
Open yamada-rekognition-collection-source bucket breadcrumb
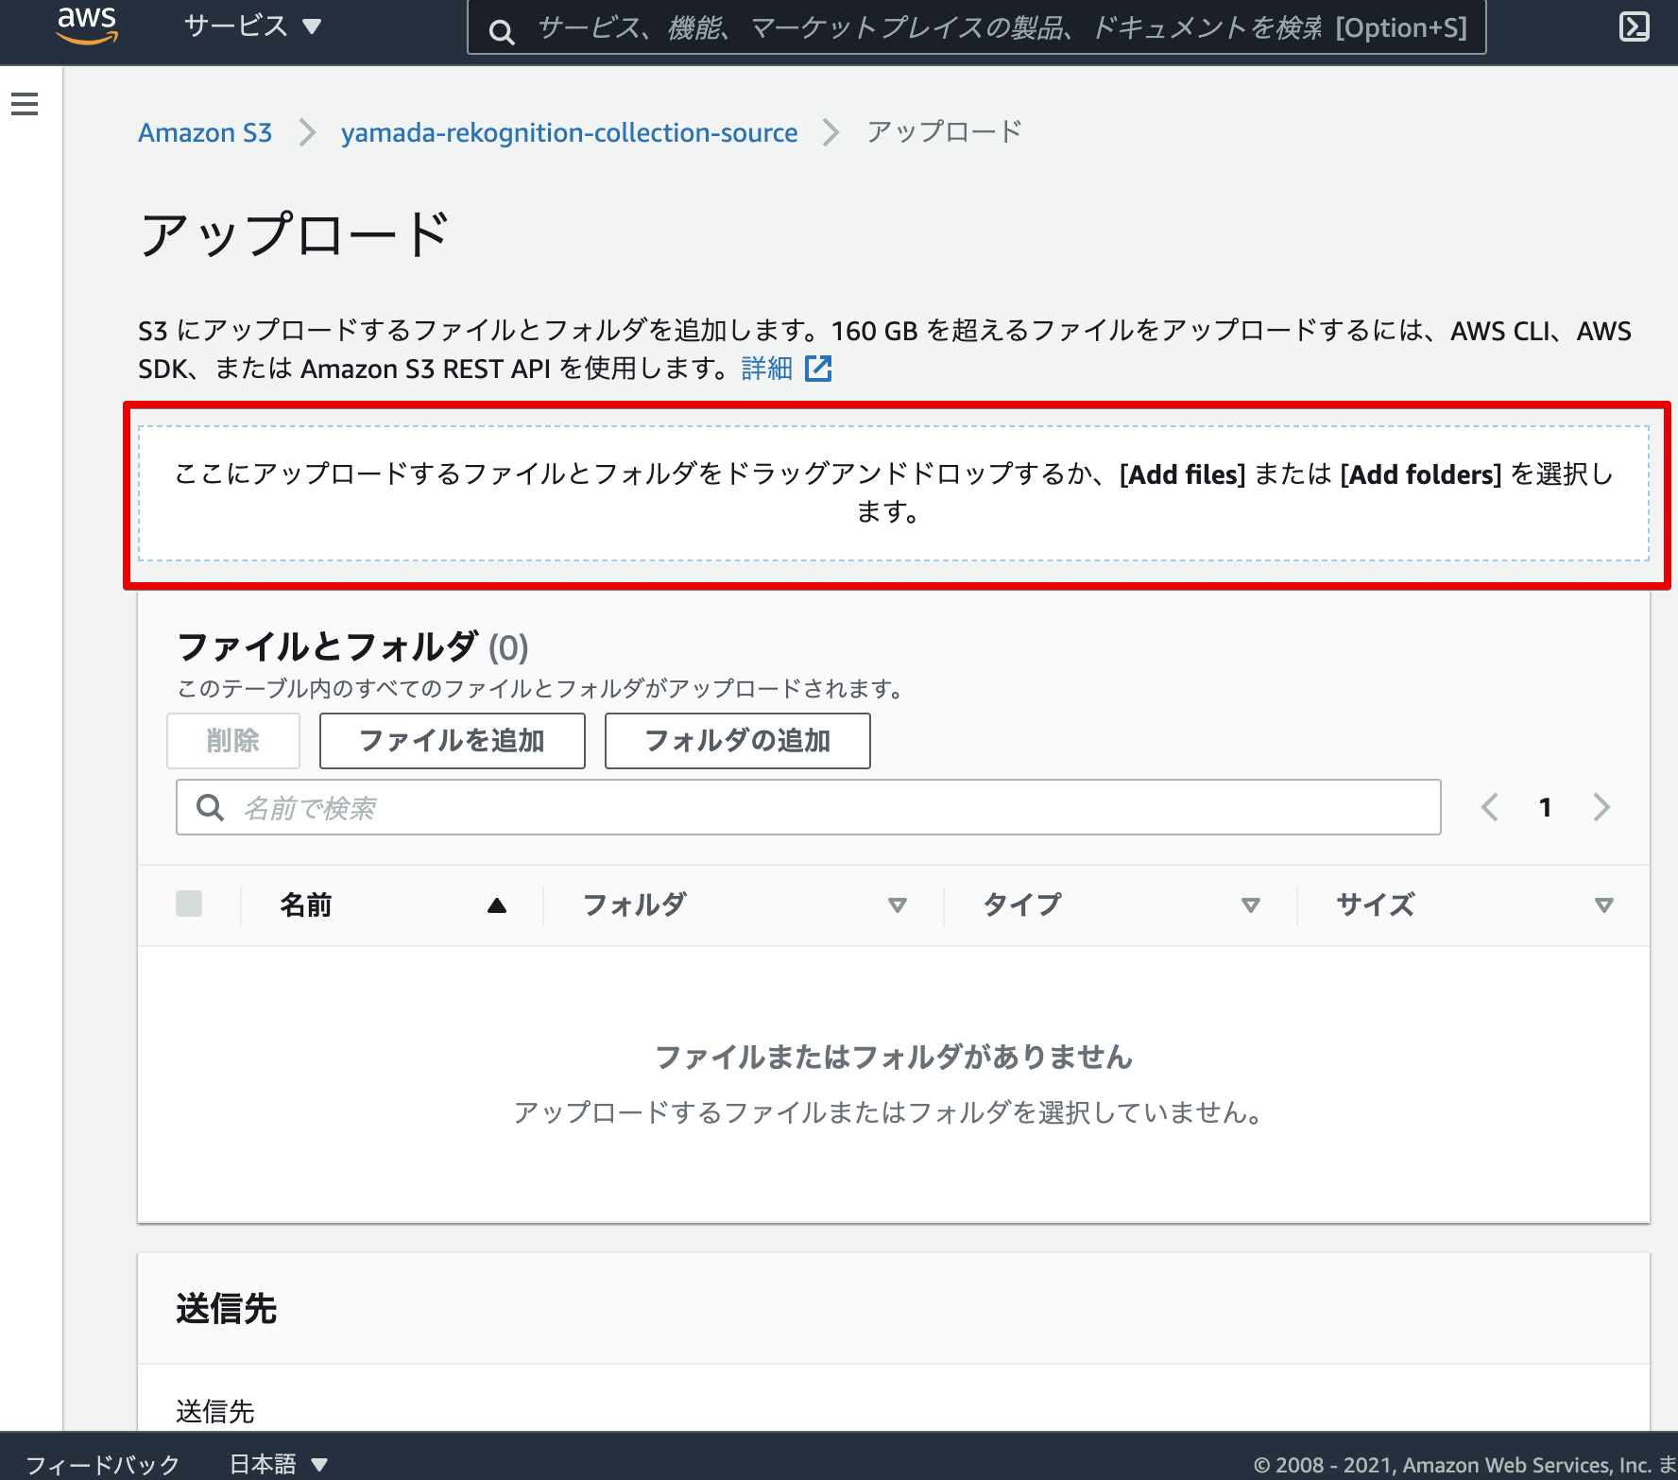click(x=569, y=132)
